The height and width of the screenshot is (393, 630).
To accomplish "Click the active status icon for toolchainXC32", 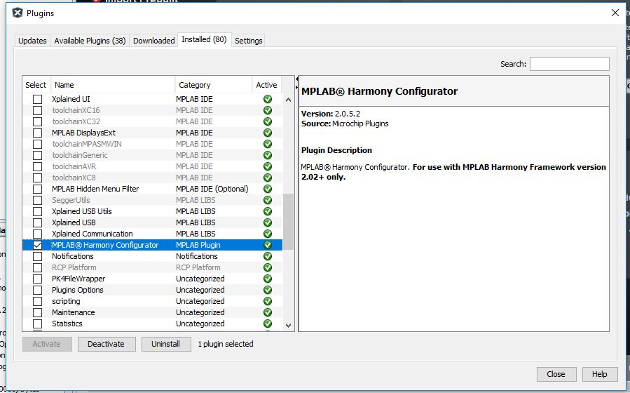I will click(x=268, y=121).
